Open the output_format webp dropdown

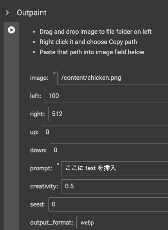coord(122,223)
